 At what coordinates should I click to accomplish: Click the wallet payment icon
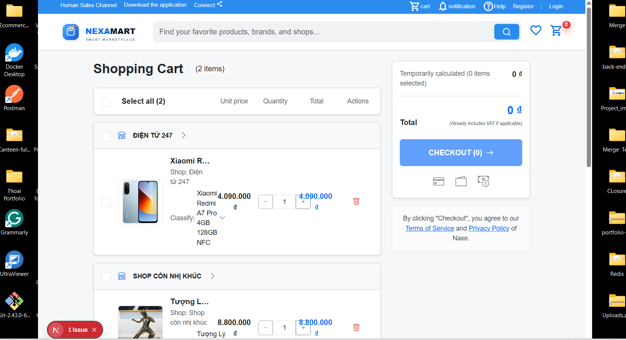point(461,181)
